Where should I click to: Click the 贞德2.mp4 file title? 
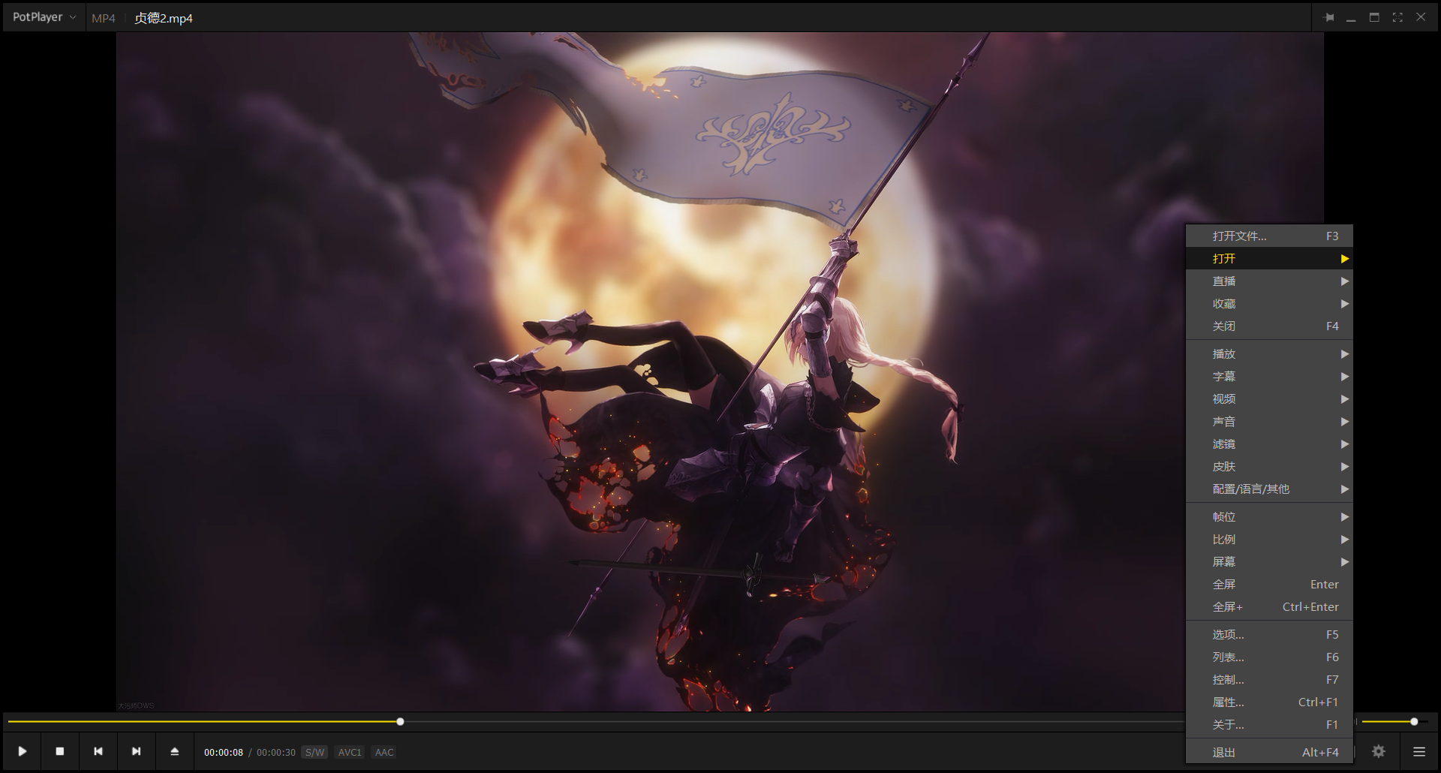(x=164, y=18)
